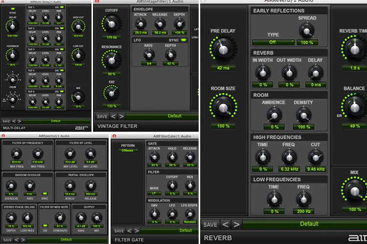Screen dimensions: 367x244
Task: Open the Multi-Delay Default preset menu
Action: coord(56,121)
